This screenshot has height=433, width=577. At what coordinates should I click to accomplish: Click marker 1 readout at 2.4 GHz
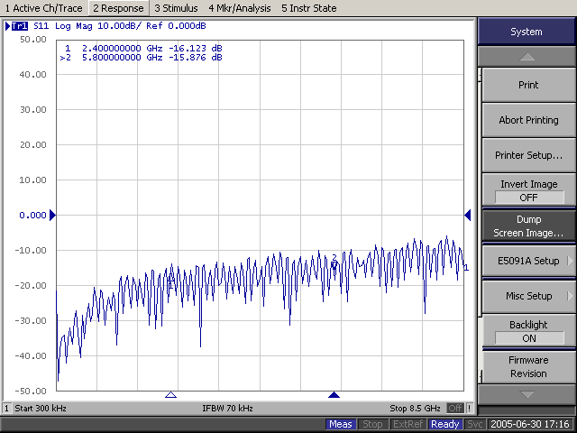click(143, 48)
